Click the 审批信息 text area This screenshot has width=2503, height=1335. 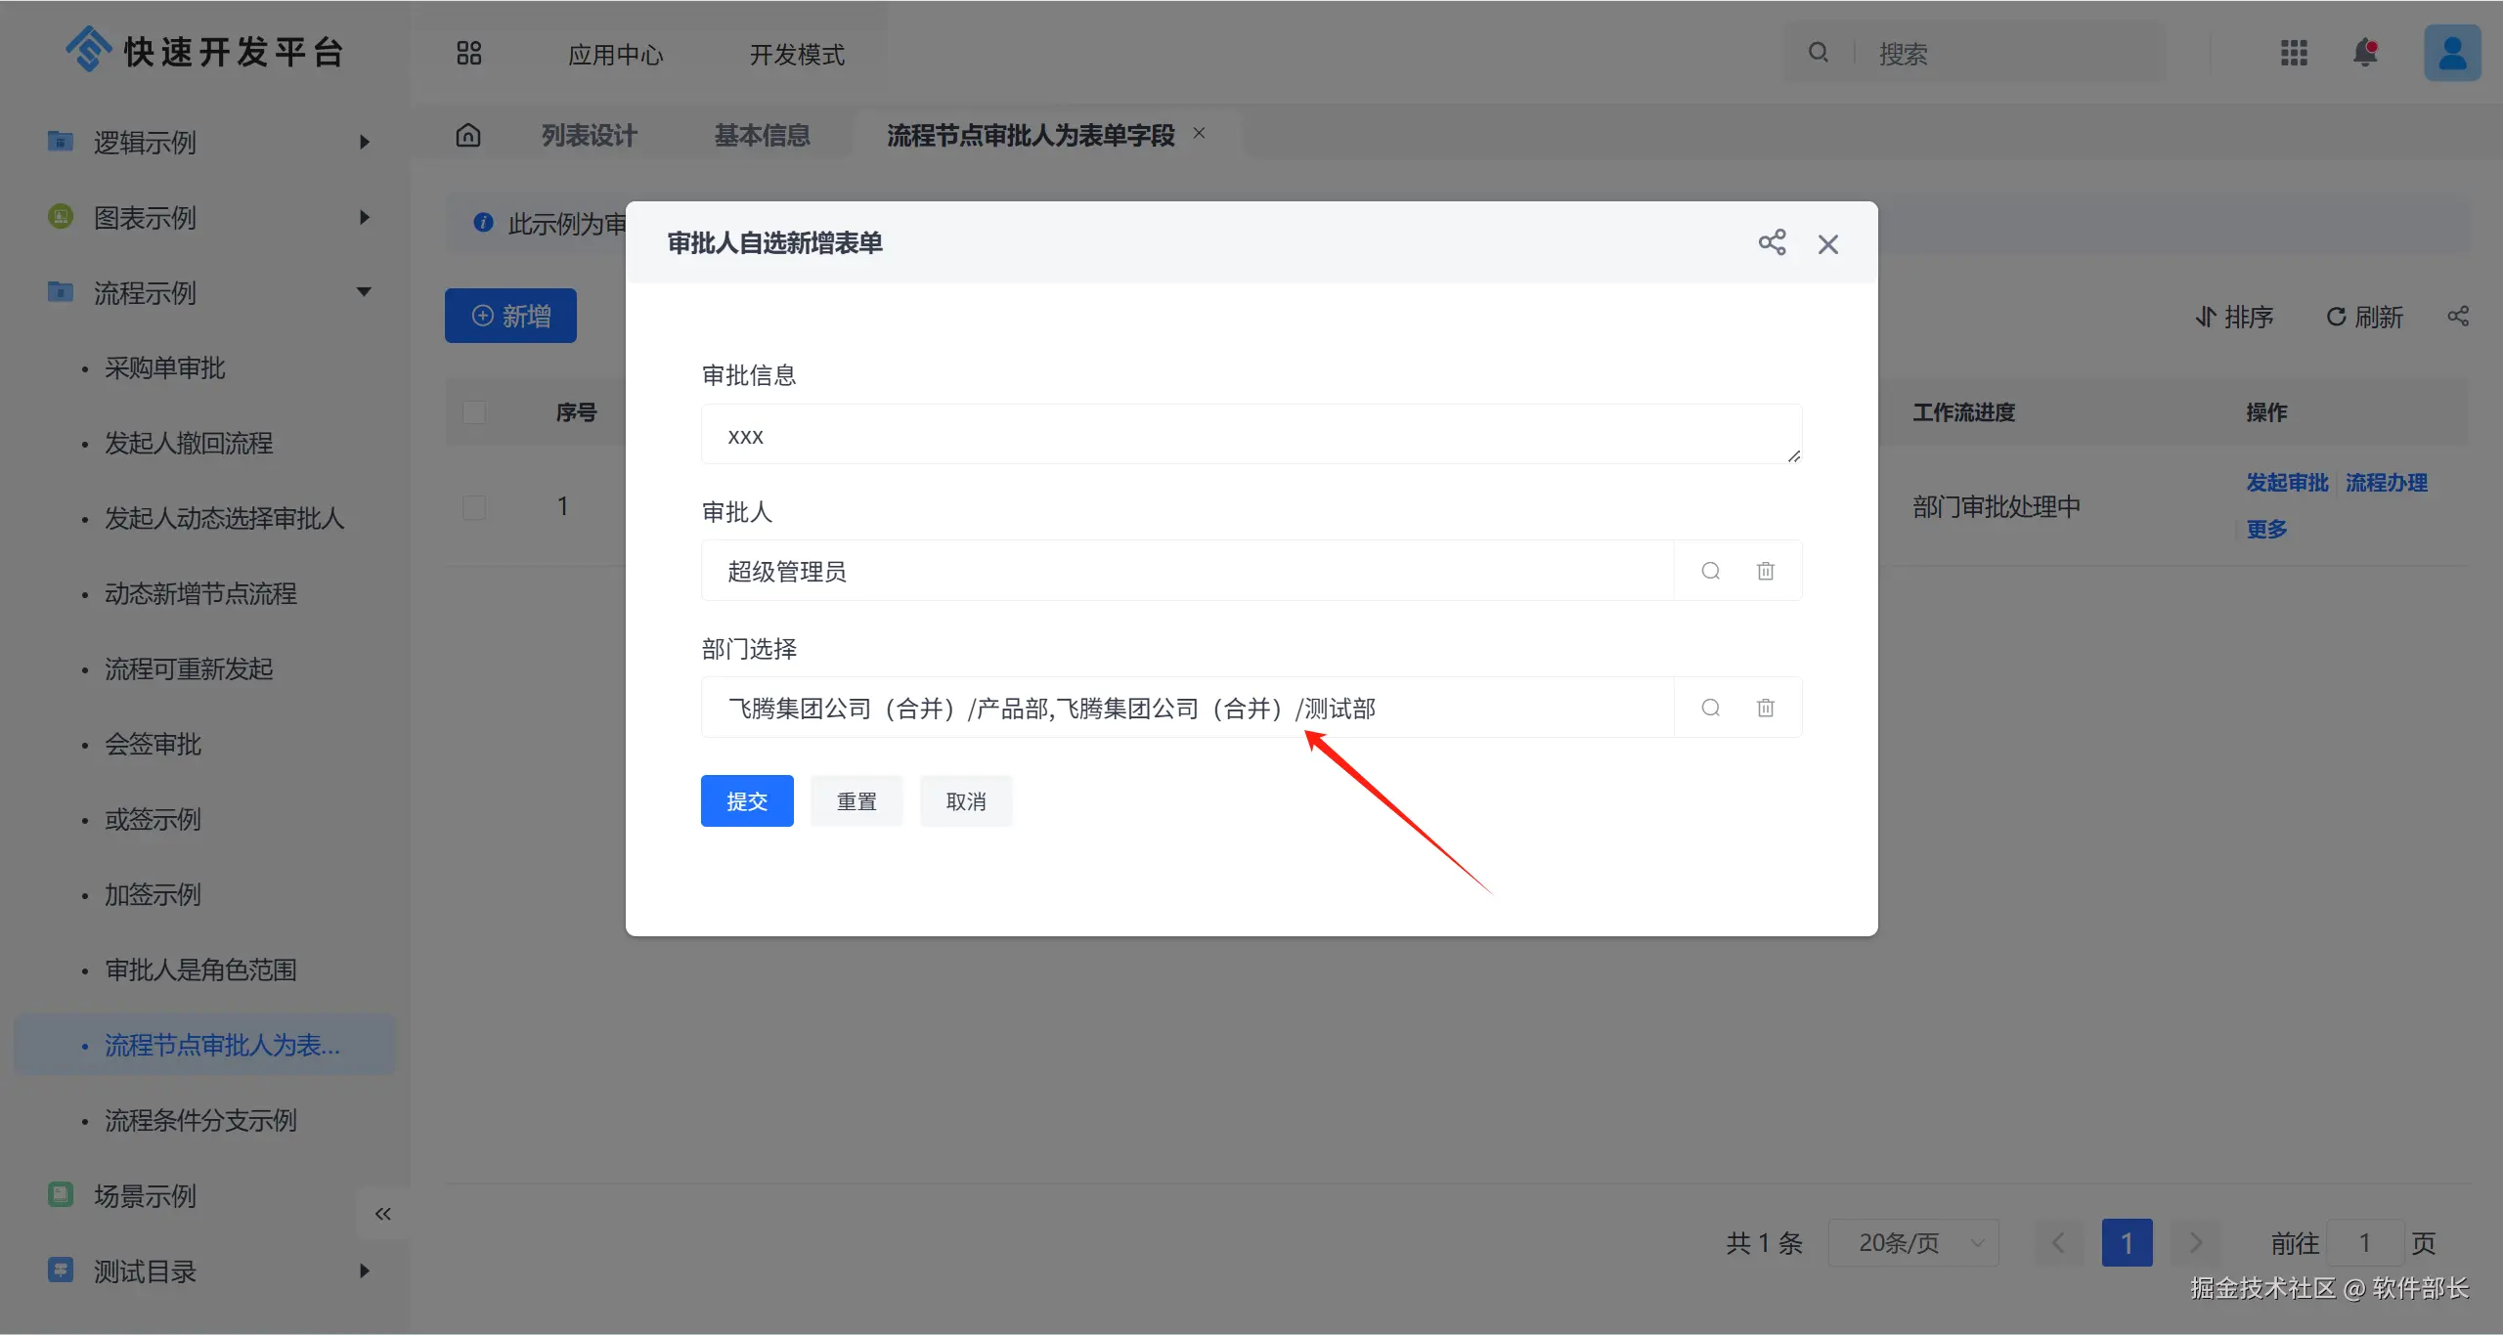pos(1250,435)
